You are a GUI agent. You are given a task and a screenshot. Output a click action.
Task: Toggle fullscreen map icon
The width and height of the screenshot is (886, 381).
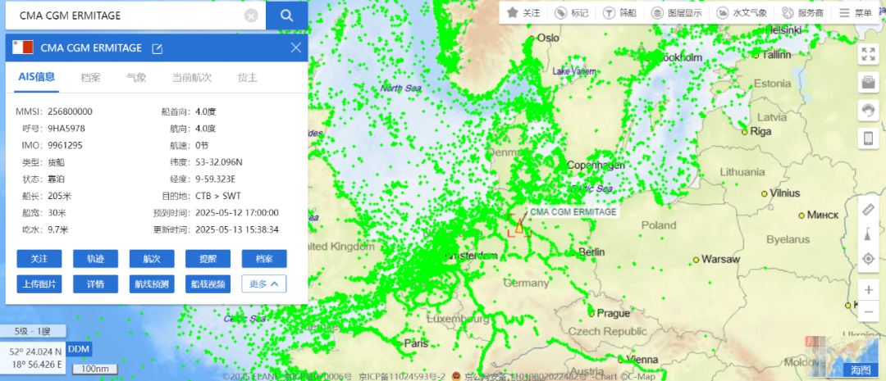tap(868, 55)
